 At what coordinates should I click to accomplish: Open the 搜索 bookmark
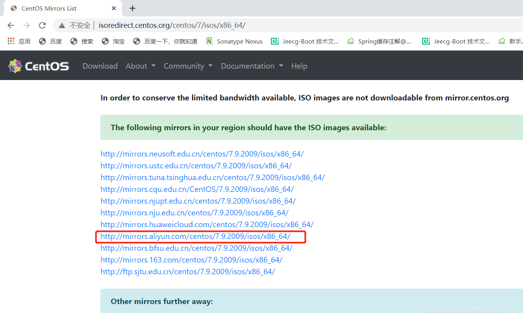(82, 41)
